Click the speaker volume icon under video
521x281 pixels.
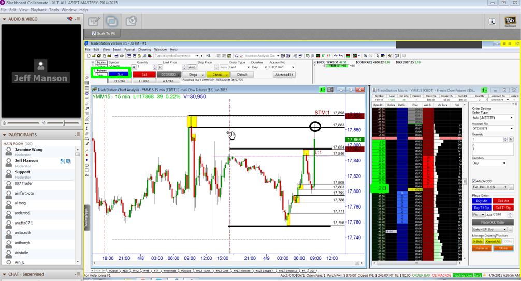point(44,123)
